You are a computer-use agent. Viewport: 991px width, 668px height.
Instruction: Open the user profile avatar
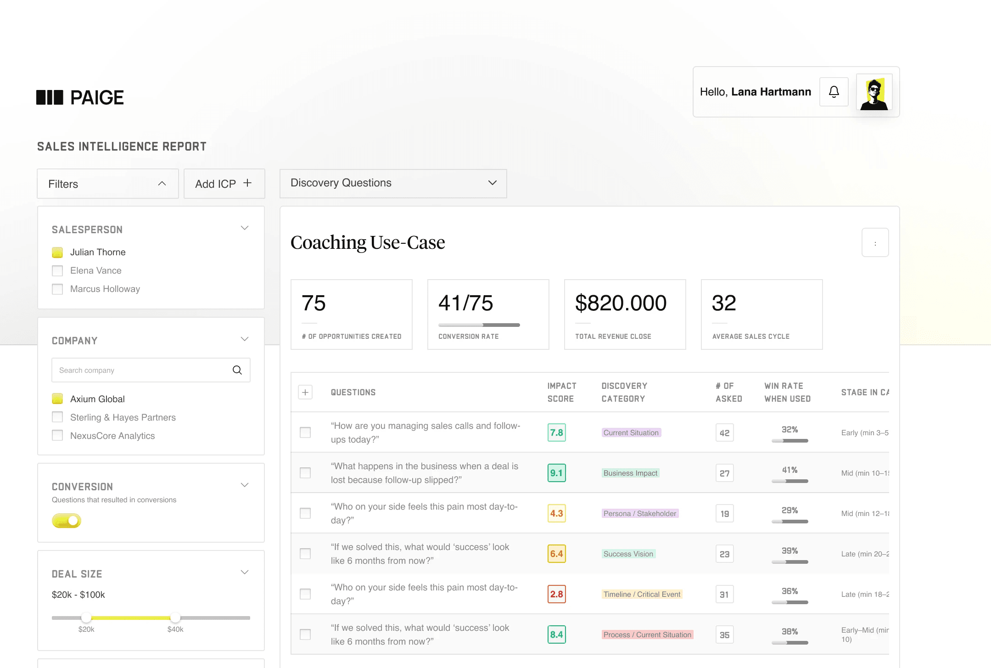point(874,92)
